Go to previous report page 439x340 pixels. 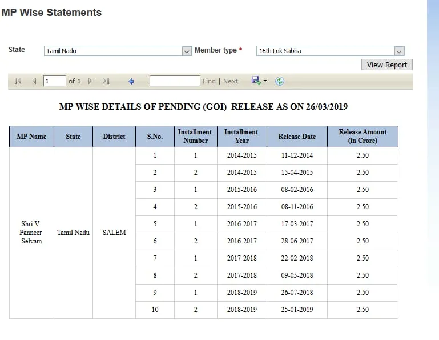point(34,81)
